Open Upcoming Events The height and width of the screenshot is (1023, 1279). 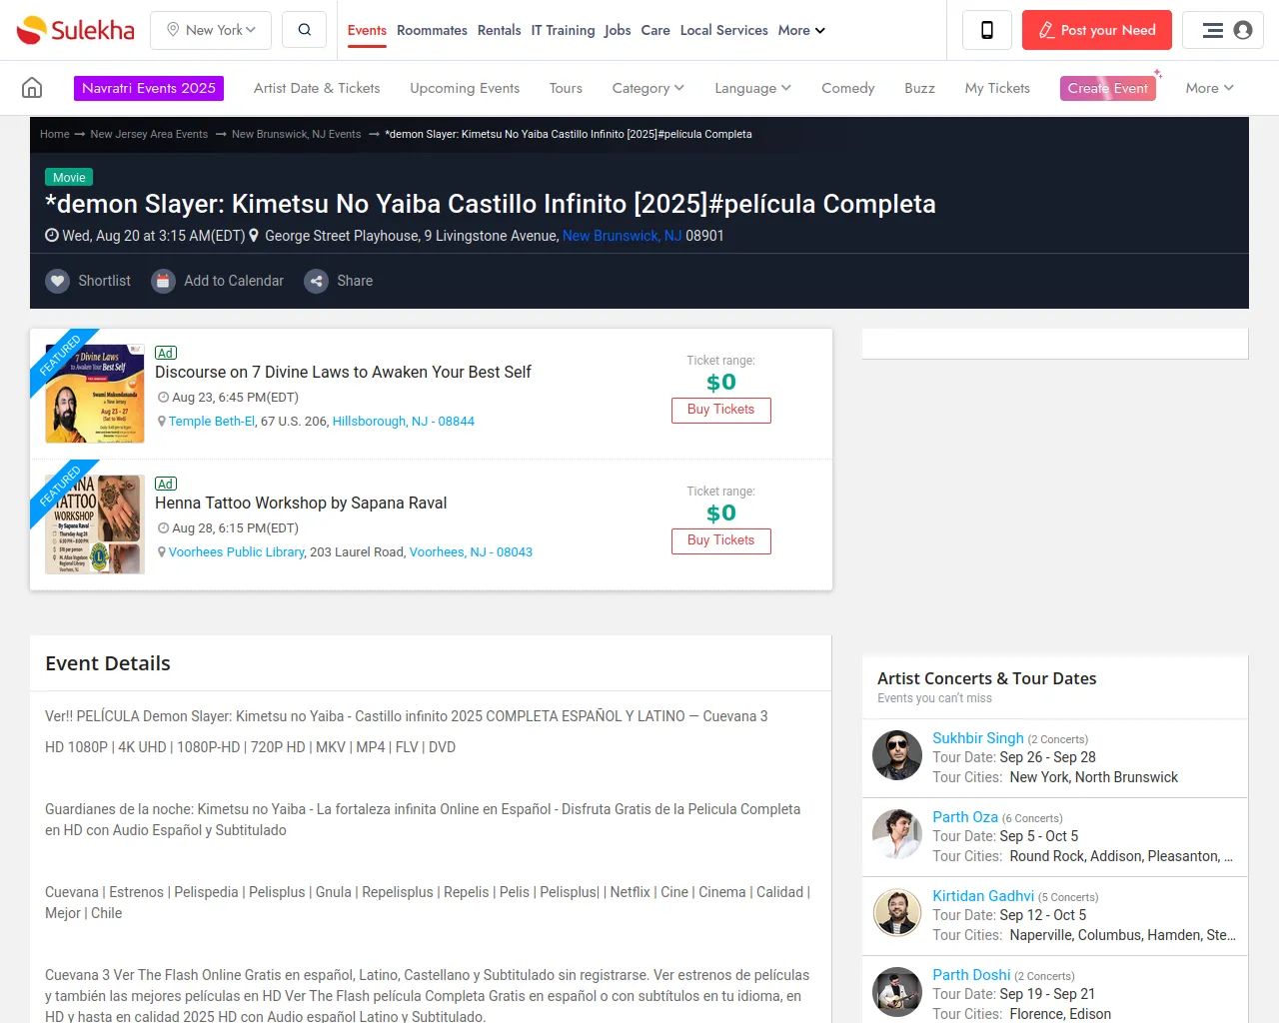465,88
